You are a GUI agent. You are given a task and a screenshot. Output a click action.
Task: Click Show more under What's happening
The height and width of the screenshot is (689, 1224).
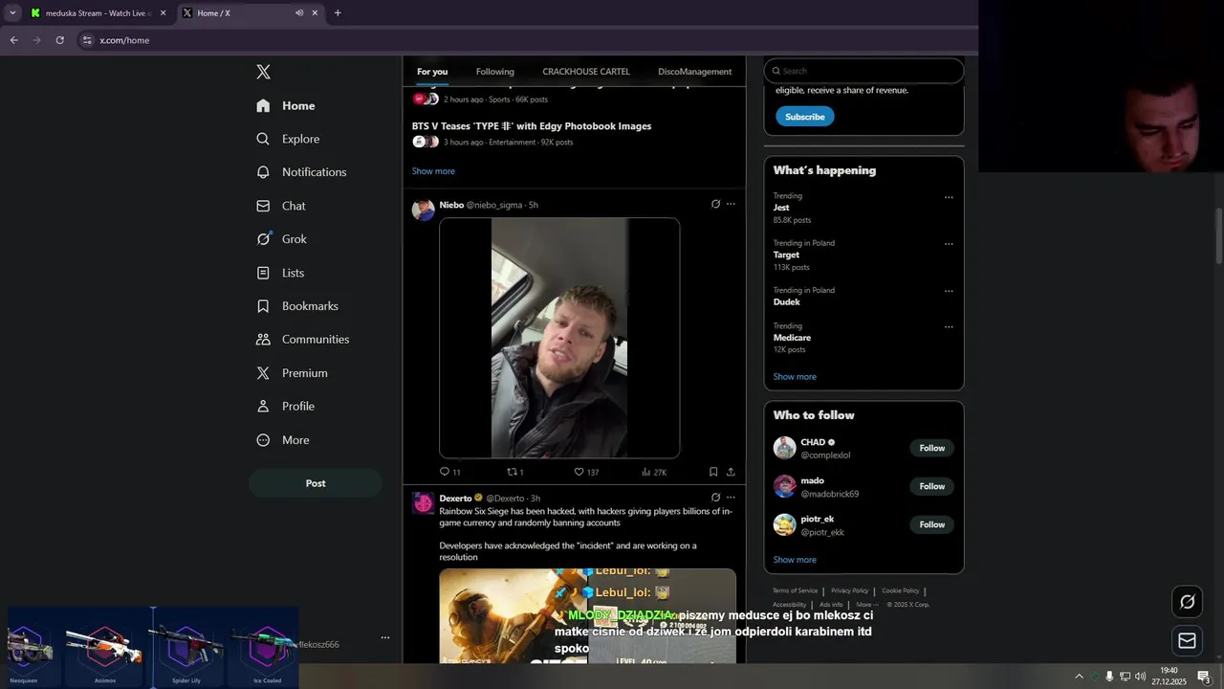pos(795,377)
